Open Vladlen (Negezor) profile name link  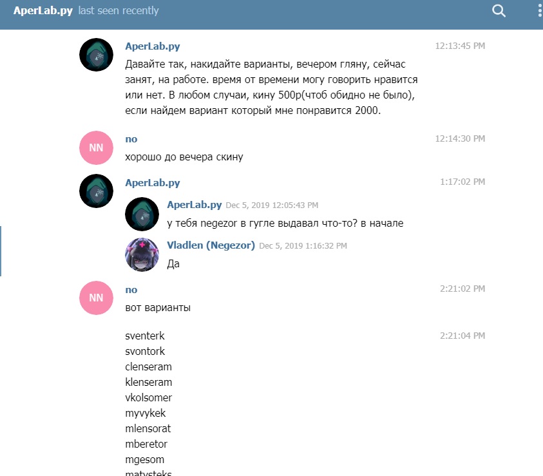click(211, 245)
